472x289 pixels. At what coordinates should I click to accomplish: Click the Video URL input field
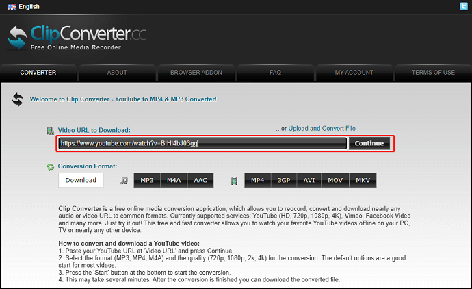[x=202, y=143]
